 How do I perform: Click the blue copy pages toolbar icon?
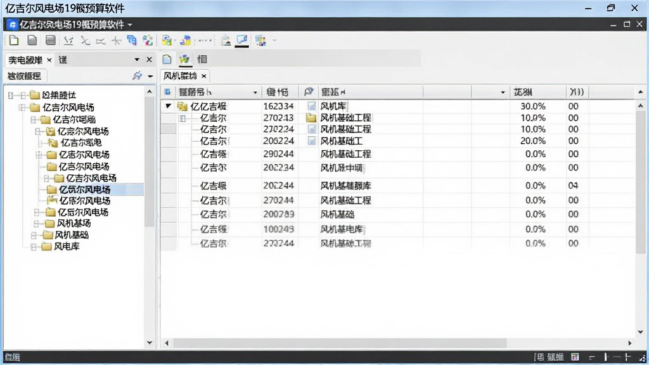click(132, 40)
